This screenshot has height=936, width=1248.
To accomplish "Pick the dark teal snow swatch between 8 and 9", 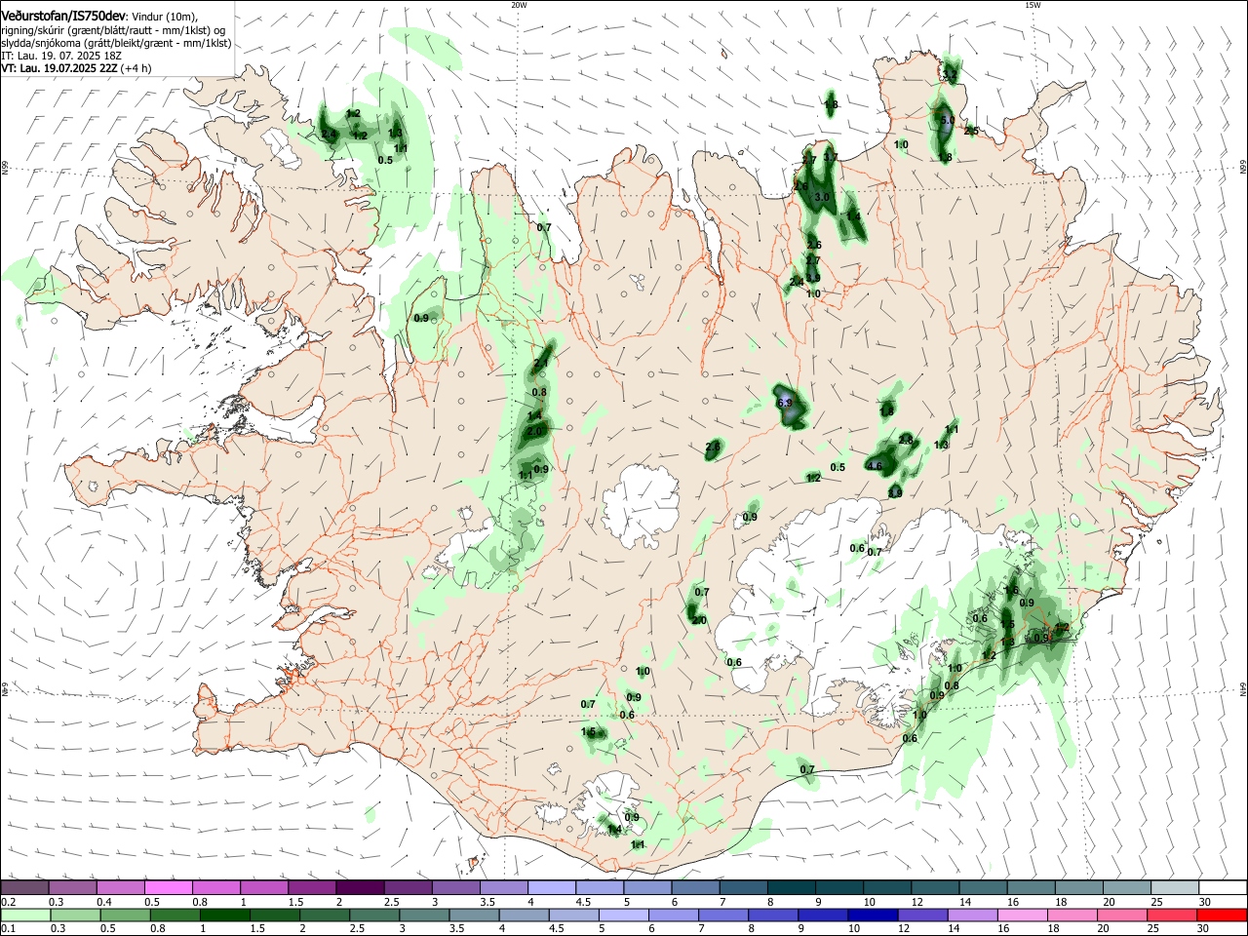I will pyautogui.click(x=791, y=888).
